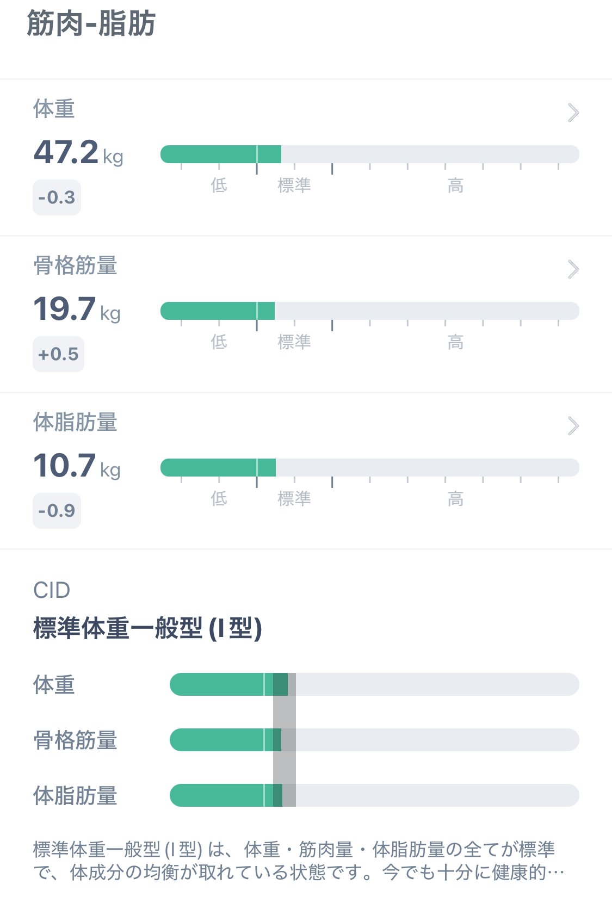Image resolution: width=612 pixels, height=909 pixels.
Task: Click the CID 体脂肪量 bar
Action: tap(374, 795)
